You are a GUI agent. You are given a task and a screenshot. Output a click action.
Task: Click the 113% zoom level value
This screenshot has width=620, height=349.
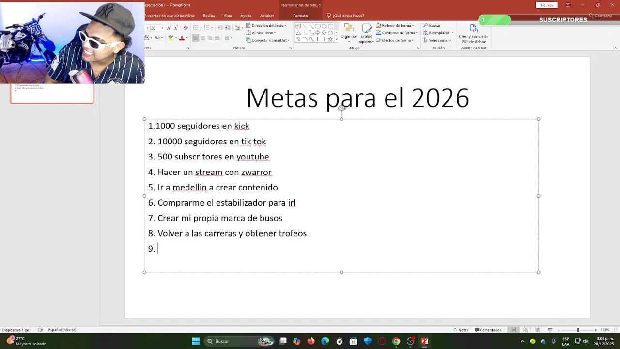coord(605,330)
